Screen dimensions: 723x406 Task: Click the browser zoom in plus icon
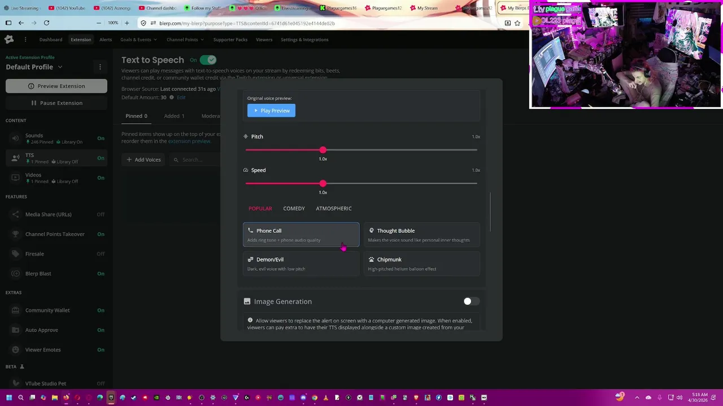click(x=127, y=23)
